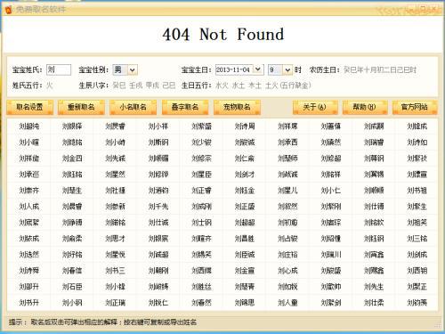Click the 叠字取名 button
The height and width of the screenshot is (334, 445).
185,107
